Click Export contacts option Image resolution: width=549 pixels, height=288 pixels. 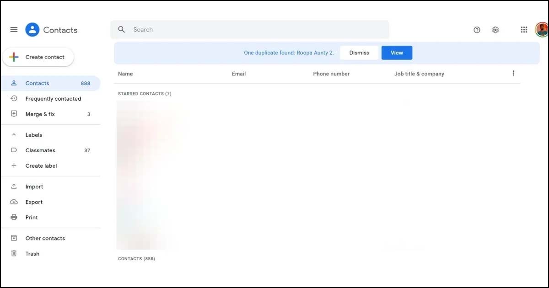coord(50,202)
